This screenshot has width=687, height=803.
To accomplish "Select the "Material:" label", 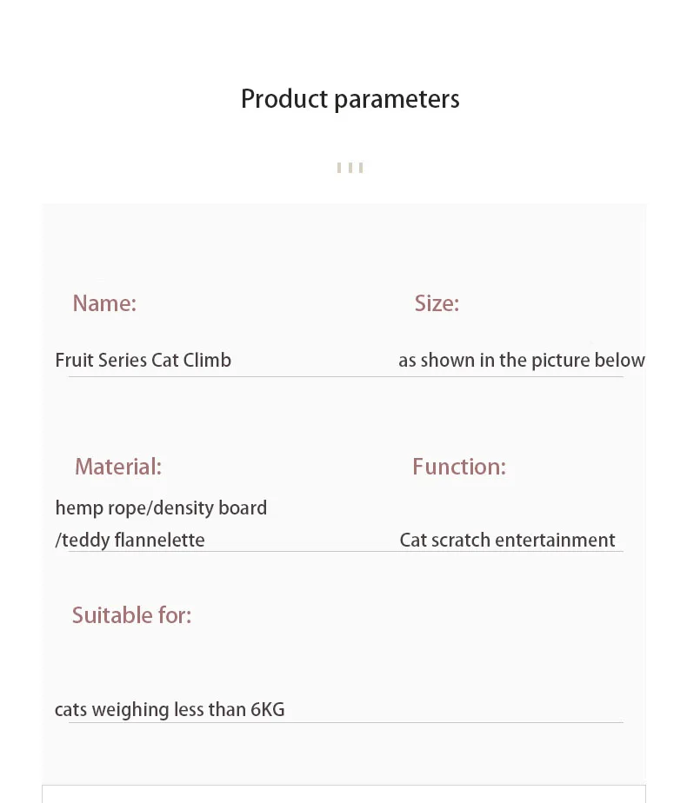I will [118, 467].
